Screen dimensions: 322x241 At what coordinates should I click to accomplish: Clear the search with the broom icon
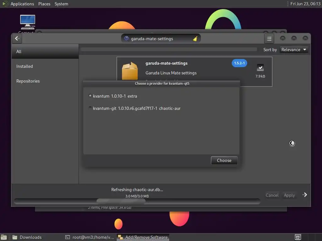195,39
